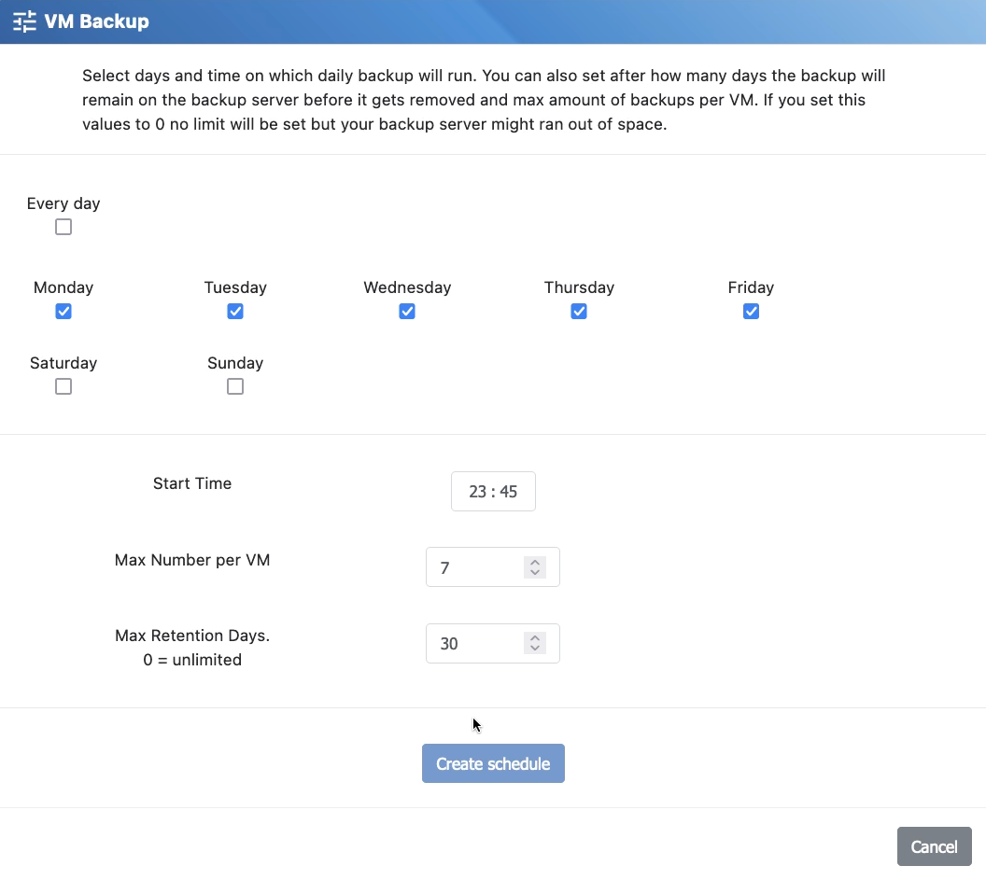Disable the Wednesday backup checkbox
986x880 pixels.
tap(407, 312)
